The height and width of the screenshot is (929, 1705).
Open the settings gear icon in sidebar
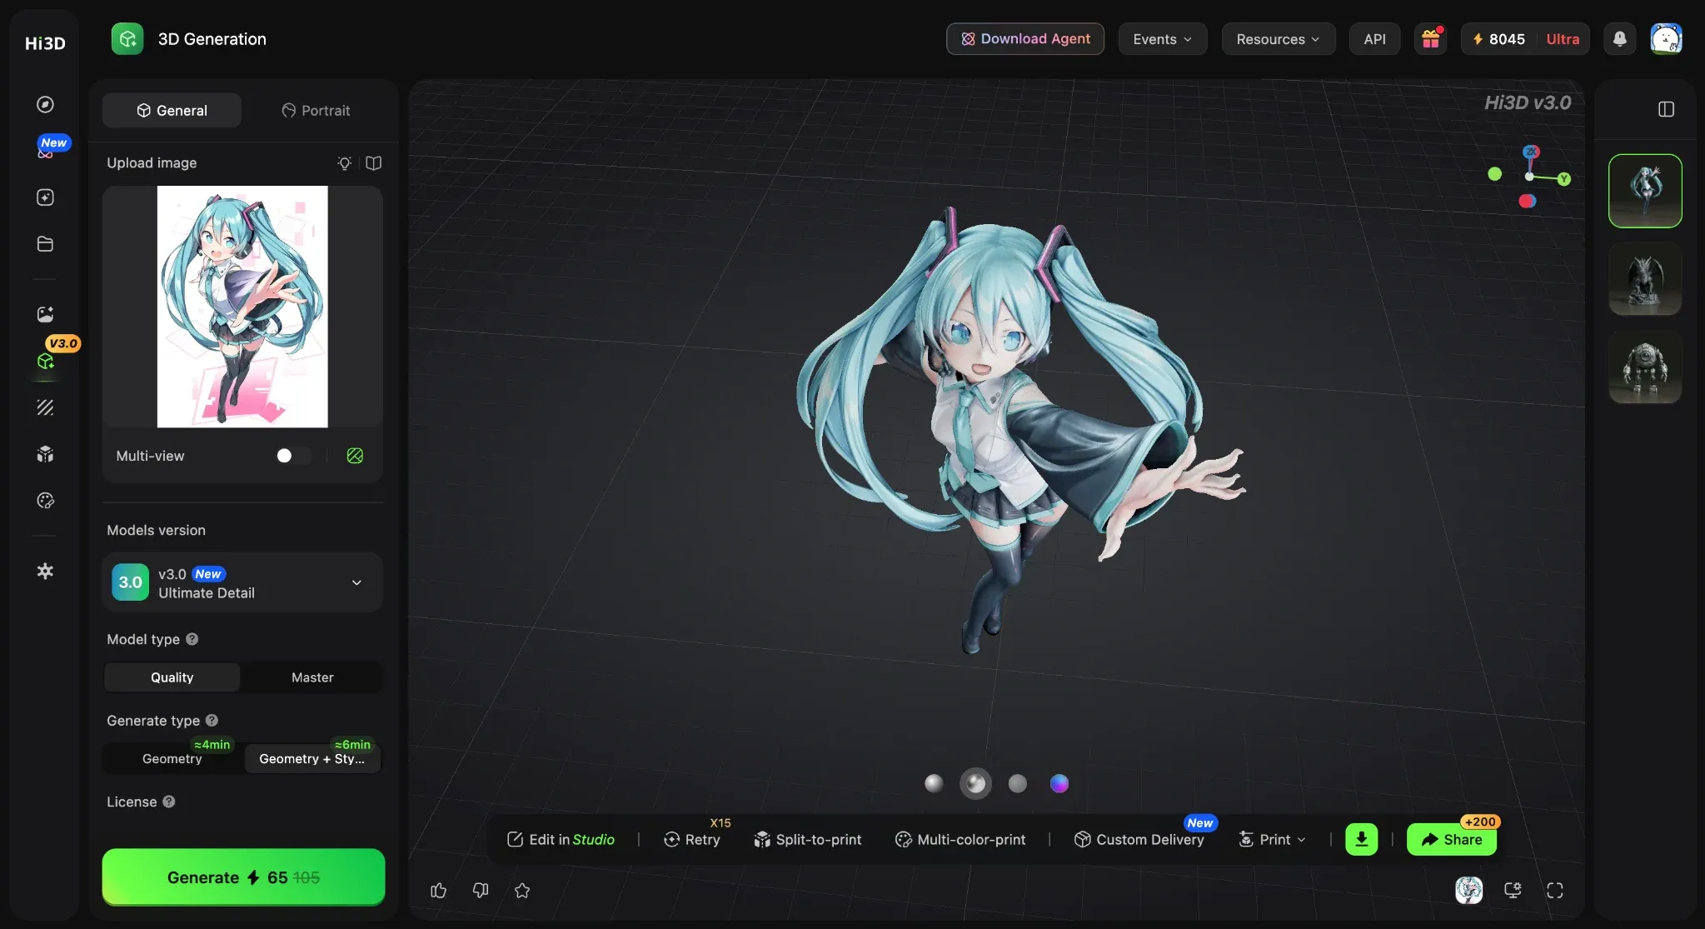(45, 571)
